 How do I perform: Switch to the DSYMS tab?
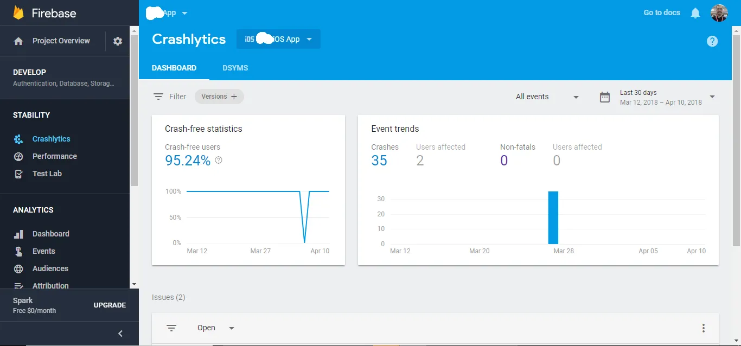click(x=235, y=68)
